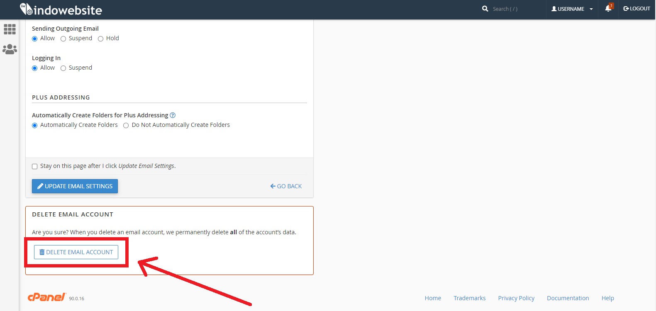Open Privacy Policy footer link
656x311 pixels.
point(516,298)
